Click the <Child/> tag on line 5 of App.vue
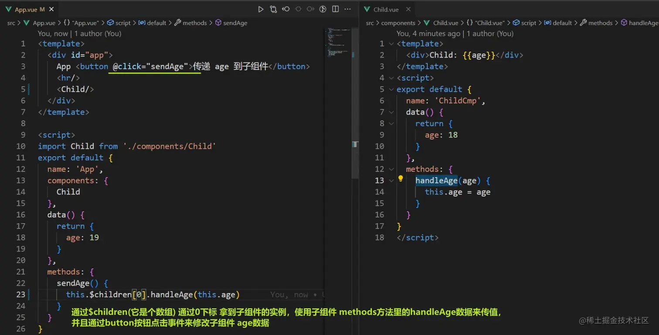The width and height of the screenshot is (659, 335). pyautogui.click(x=75, y=89)
